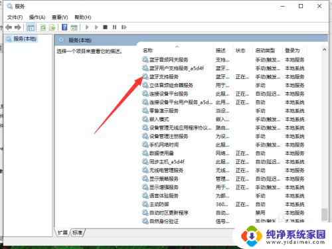Switch to the 标准 tab
Image resolution: width=332 pixels, height=249 pixels.
(x=77, y=232)
